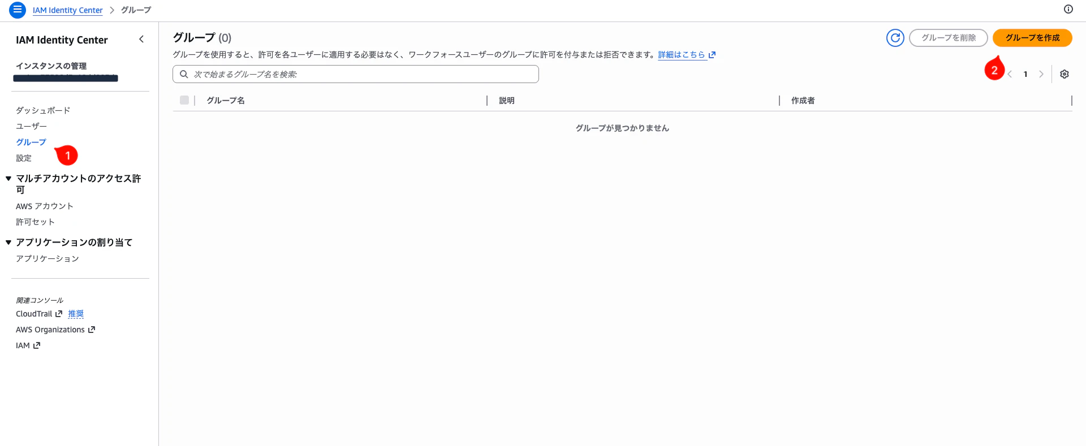Open 詳細はこちら link
Image resolution: width=1086 pixels, height=446 pixels.
682,55
